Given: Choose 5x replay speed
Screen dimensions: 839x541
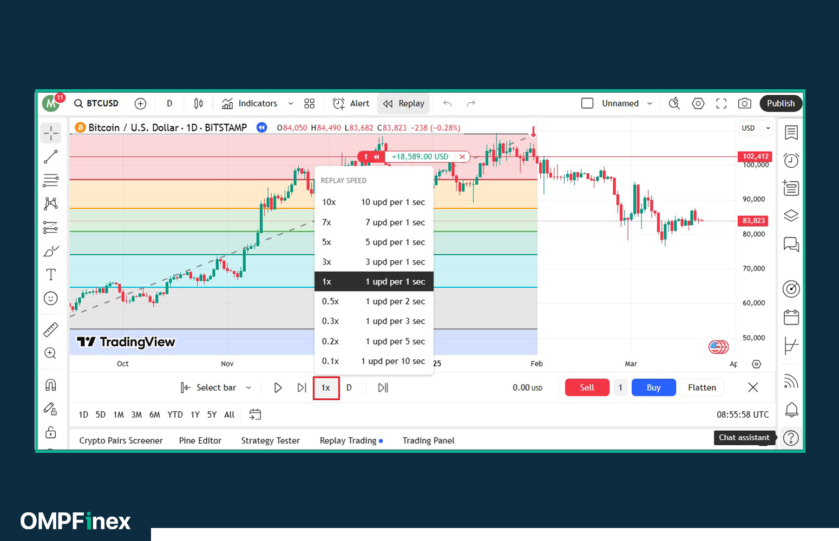Looking at the screenshot, I should click(x=374, y=242).
